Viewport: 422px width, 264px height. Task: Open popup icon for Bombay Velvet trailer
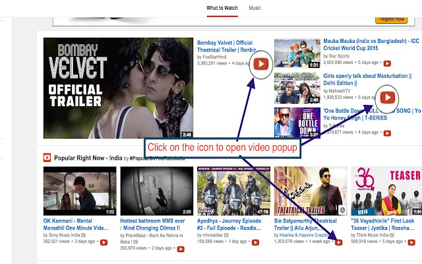261,64
